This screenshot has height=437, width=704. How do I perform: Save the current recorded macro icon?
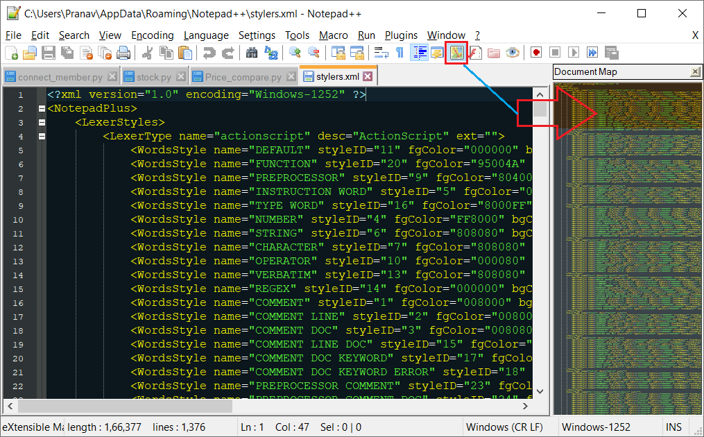coord(612,53)
